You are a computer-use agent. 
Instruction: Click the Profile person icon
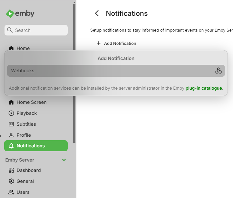(x=11, y=135)
